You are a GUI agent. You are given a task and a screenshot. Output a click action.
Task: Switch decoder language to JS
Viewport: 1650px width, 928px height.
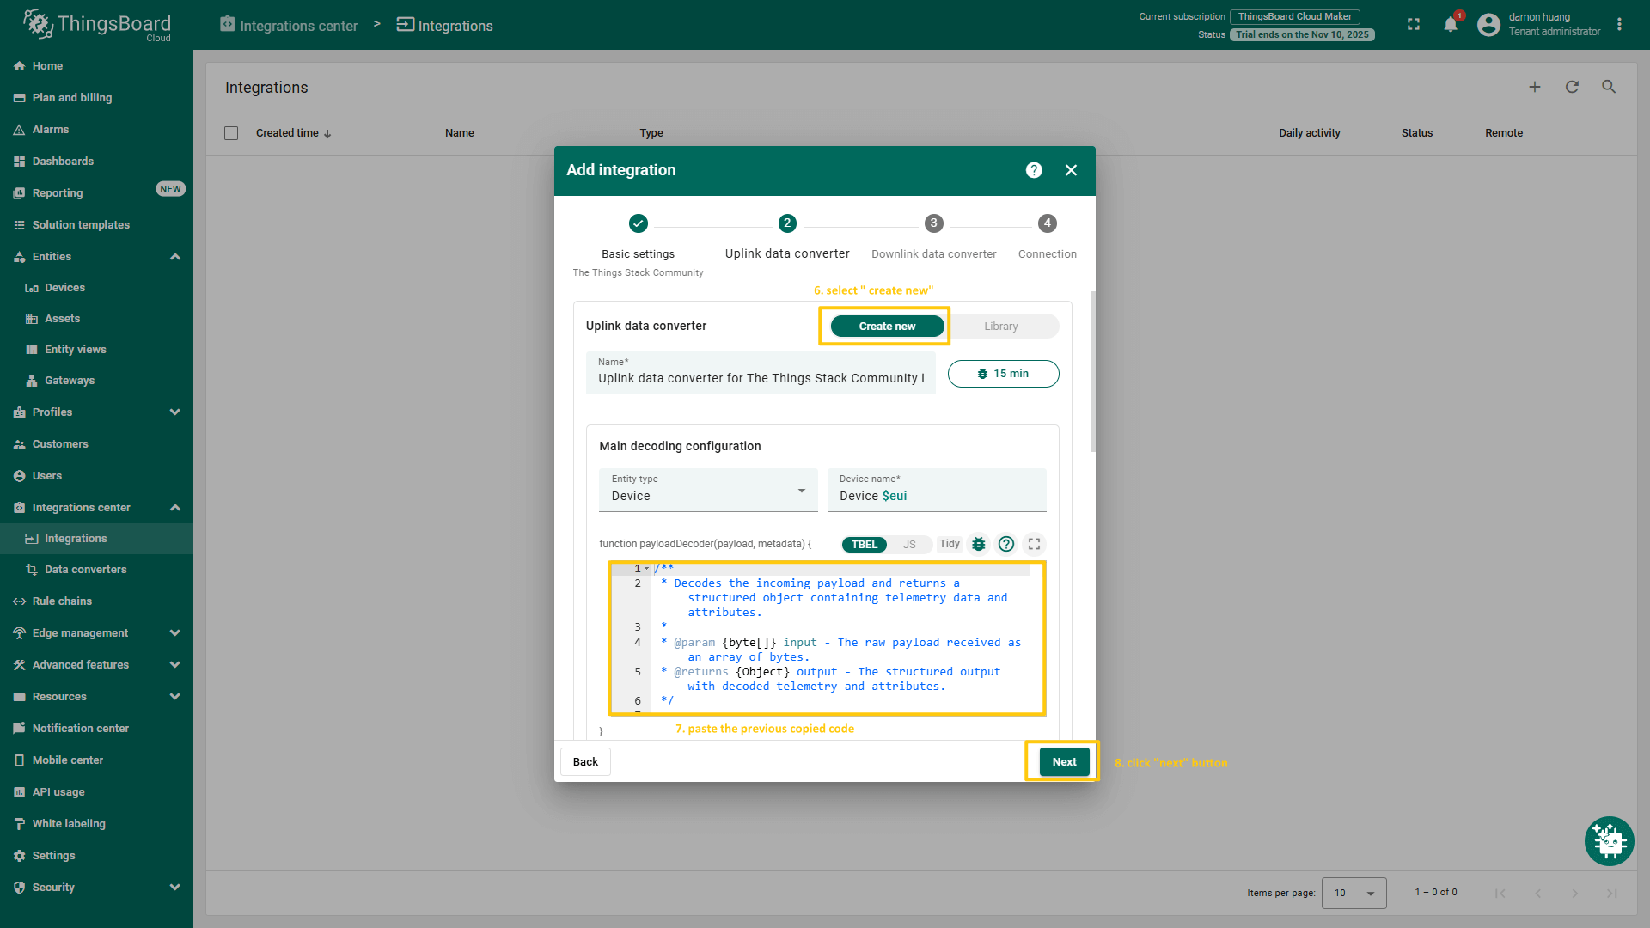[x=909, y=545]
